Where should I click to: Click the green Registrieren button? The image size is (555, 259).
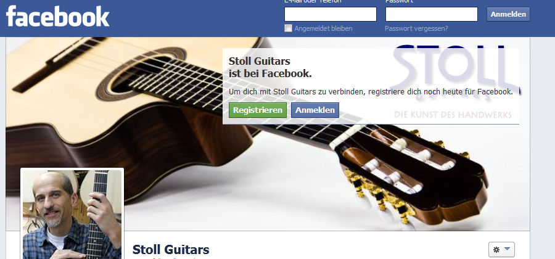point(258,110)
